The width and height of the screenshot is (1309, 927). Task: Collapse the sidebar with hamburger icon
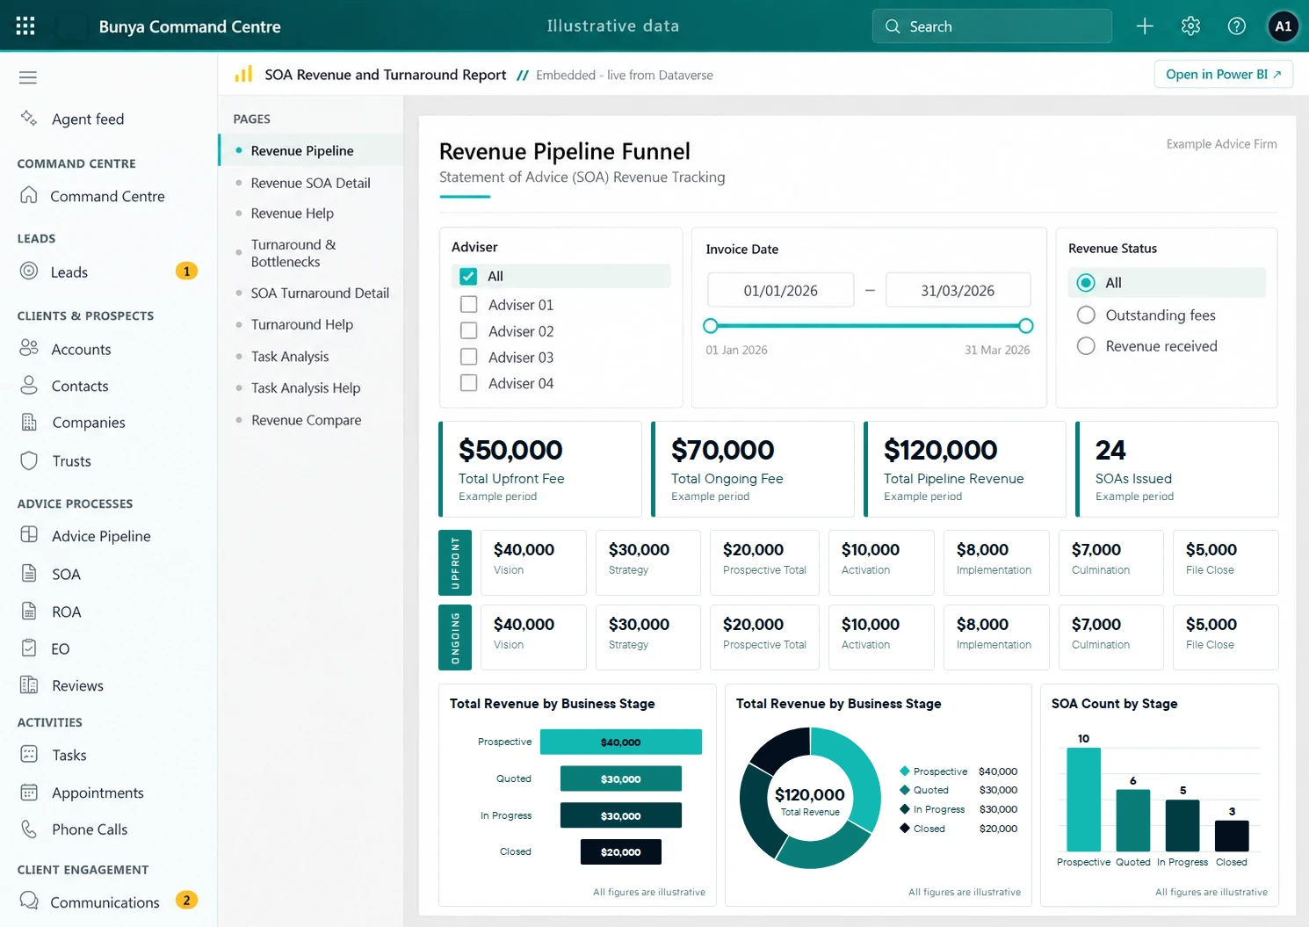point(28,77)
